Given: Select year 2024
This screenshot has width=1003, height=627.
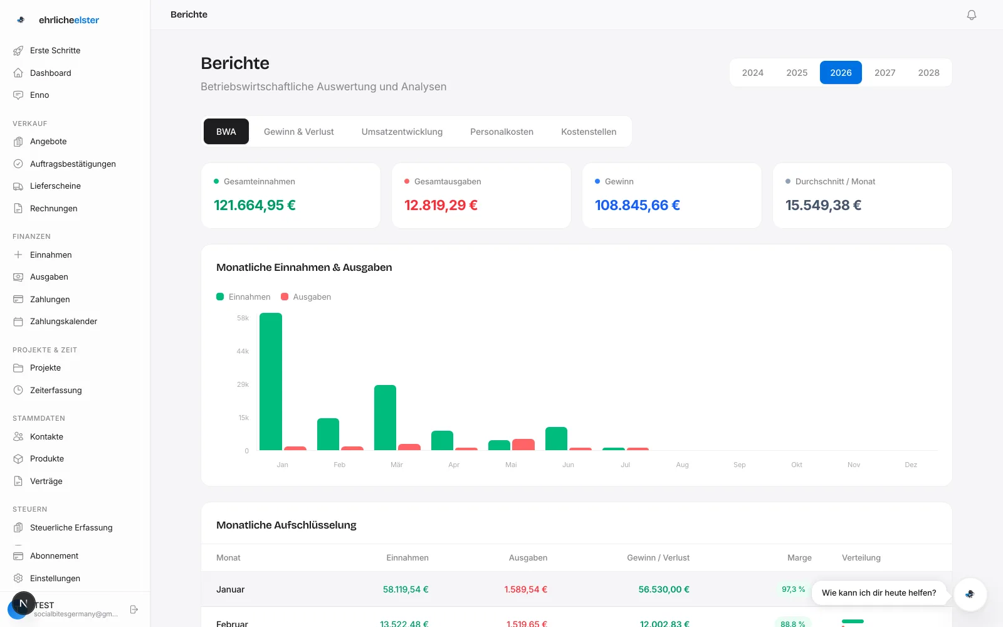Looking at the screenshot, I should coord(753,73).
